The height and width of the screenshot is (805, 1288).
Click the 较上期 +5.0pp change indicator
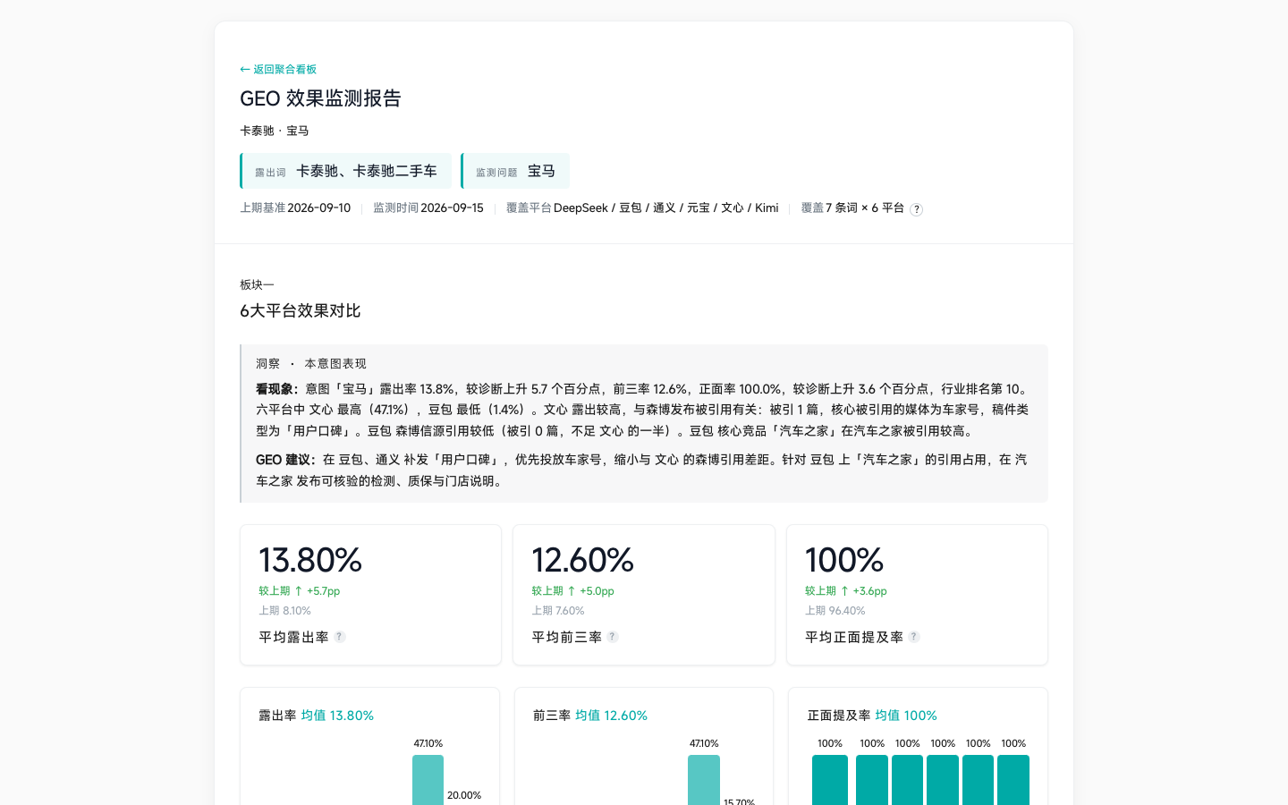(x=572, y=591)
